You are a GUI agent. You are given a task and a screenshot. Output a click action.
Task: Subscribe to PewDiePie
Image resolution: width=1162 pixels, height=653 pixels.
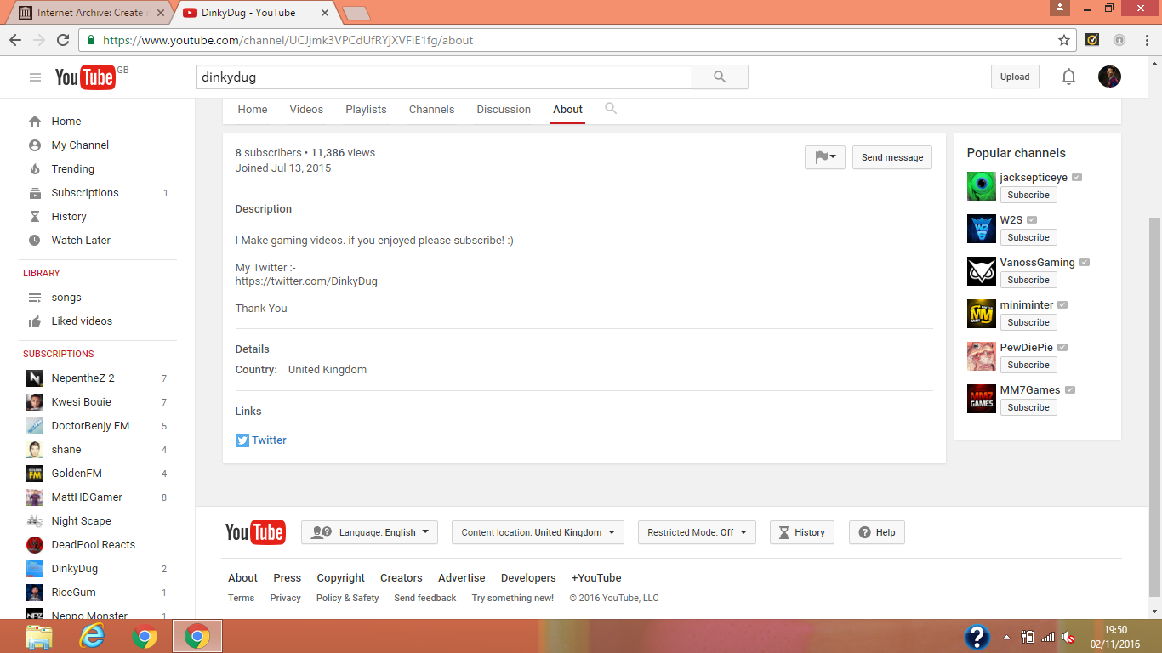point(1028,365)
